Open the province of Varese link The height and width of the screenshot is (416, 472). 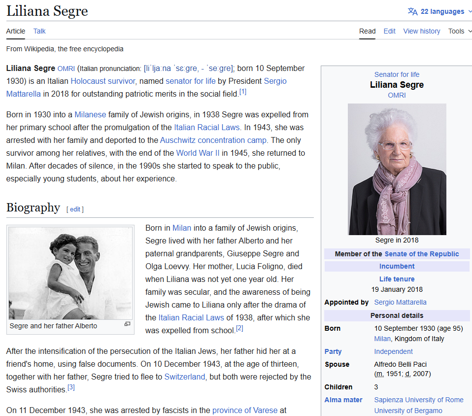point(245,410)
